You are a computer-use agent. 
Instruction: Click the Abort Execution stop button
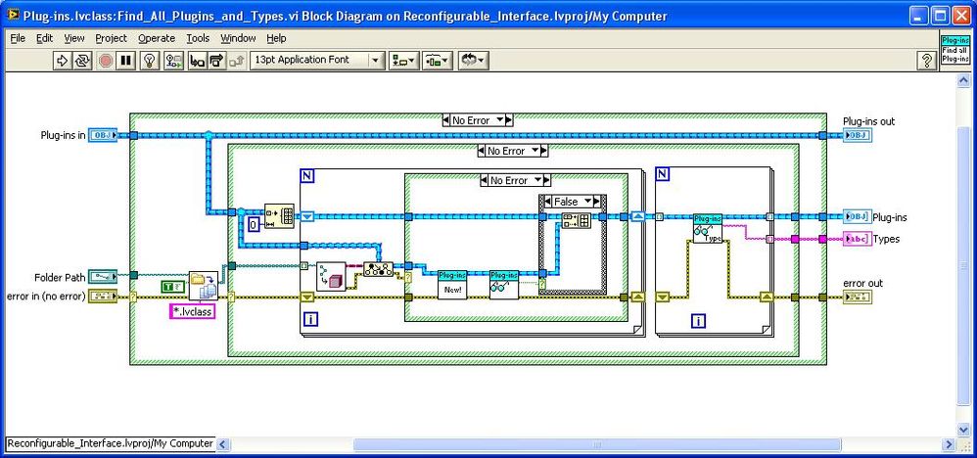point(106,61)
